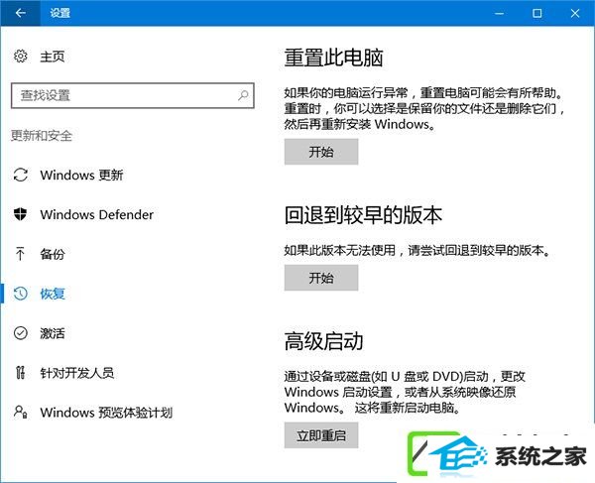
Task: Click the Windows 预览体验计划 person icon
Action: [x=21, y=412]
